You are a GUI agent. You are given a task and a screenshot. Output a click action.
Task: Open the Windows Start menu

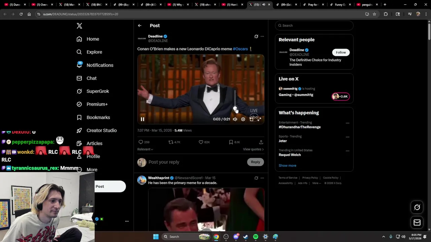pyautogui.click(x=156, y=237)
